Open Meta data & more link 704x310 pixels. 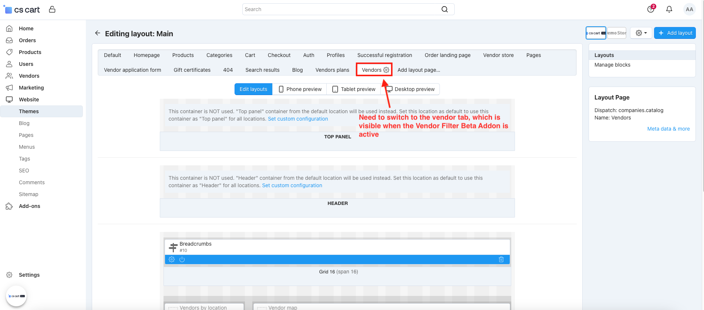click(x=668, y=129)
